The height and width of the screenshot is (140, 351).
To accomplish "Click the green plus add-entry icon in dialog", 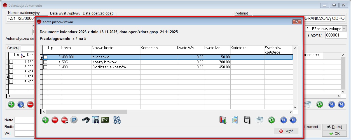I will click(x=45, y=120).
